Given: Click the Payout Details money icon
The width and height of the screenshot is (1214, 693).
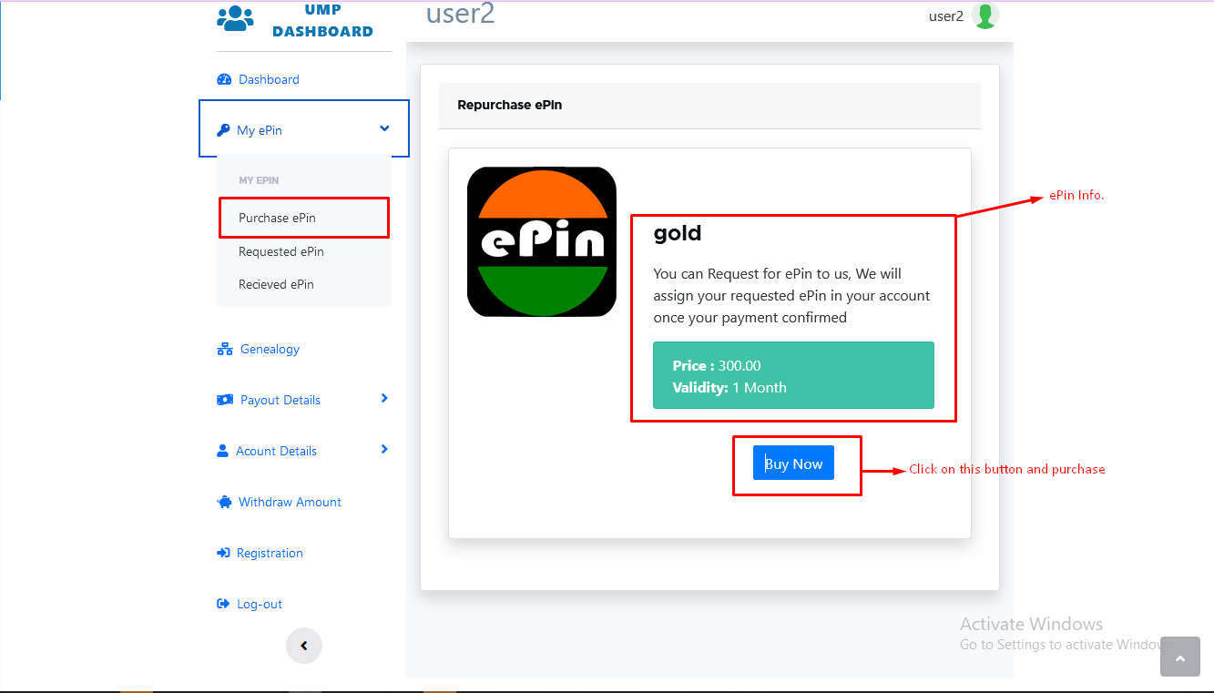Looking at the screenshot, I should click(225, 400).
